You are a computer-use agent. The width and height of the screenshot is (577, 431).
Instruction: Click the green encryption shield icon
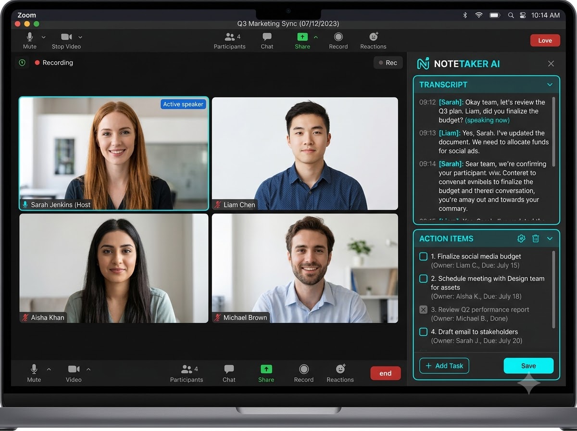(22, 63)
